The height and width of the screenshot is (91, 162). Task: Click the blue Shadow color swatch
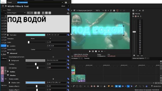pyautogui.click(x=35, y=83)
